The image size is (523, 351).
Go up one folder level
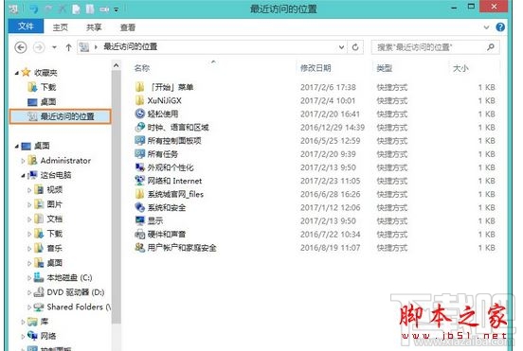[68, 47]
